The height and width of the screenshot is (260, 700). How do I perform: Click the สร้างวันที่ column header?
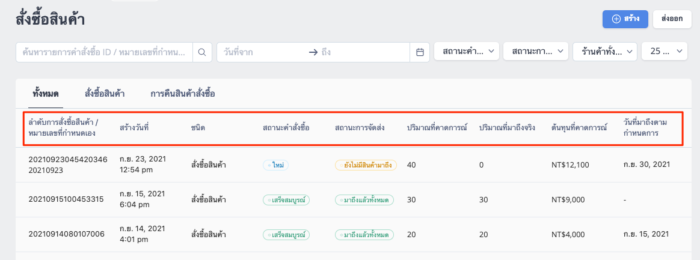click(x=134, y=128)
